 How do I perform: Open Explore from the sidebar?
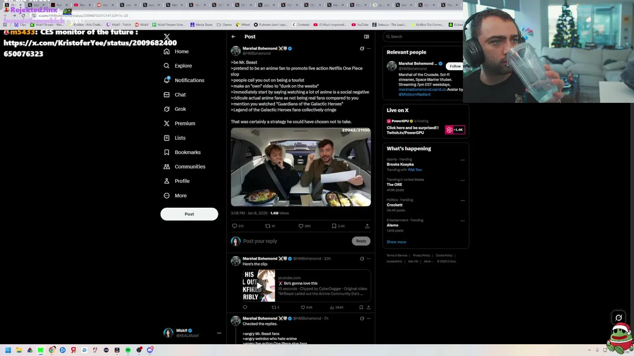pos(178,66)
